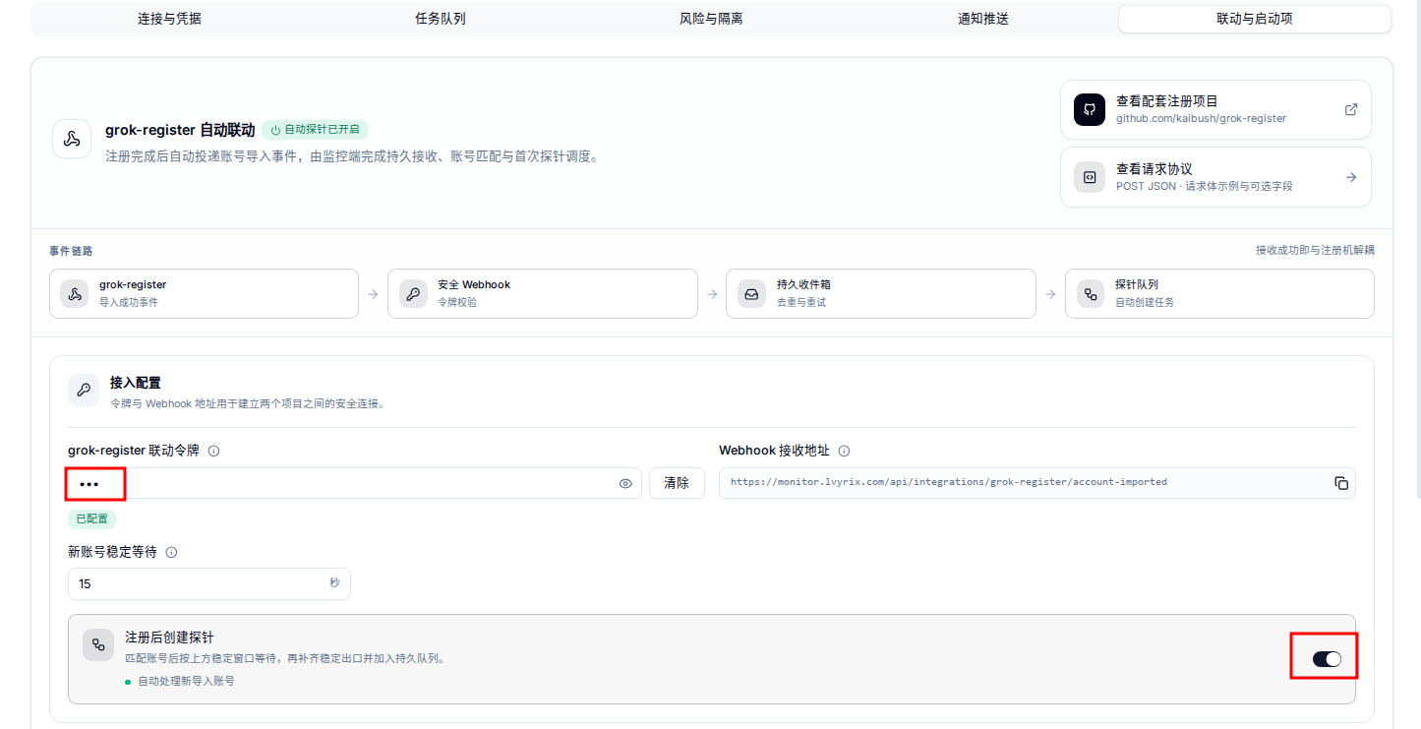Select the 联动与启动项 tab
Screen dimensions: 1421x729
pos(1254,19)
